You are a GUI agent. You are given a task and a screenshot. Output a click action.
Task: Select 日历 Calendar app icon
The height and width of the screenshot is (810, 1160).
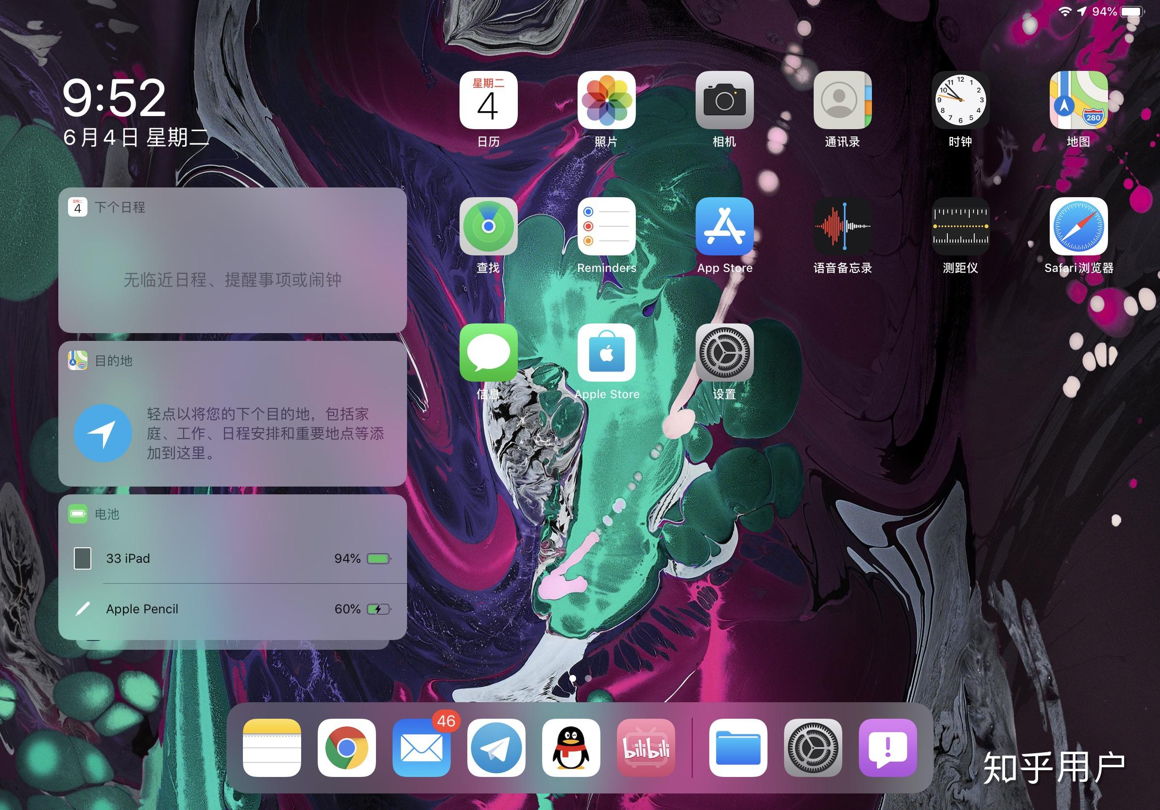point(489,106)
